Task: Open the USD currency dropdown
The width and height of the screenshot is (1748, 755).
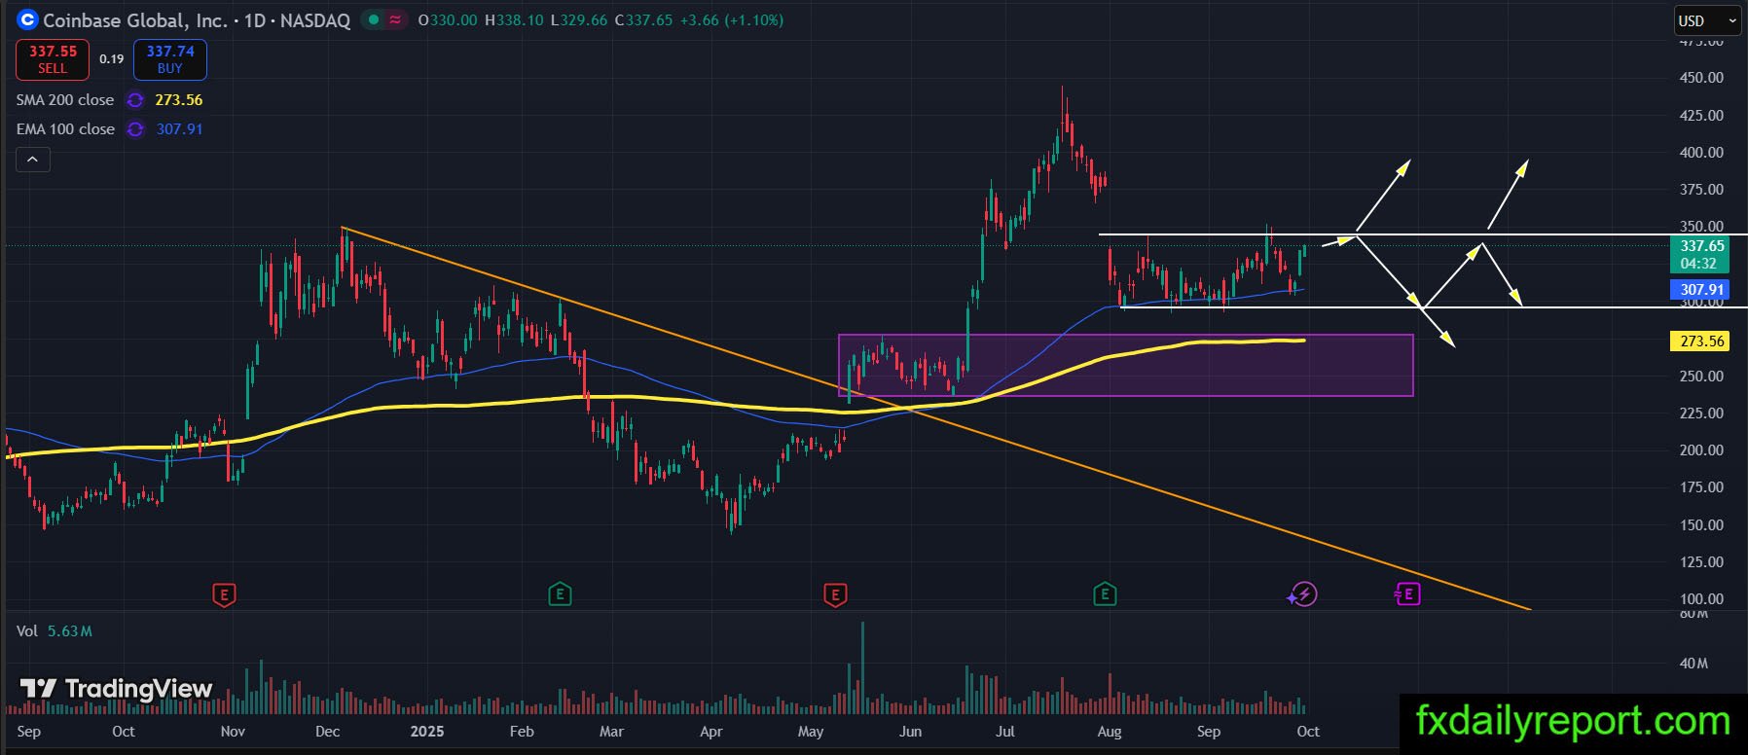Action: (1707, 20)
